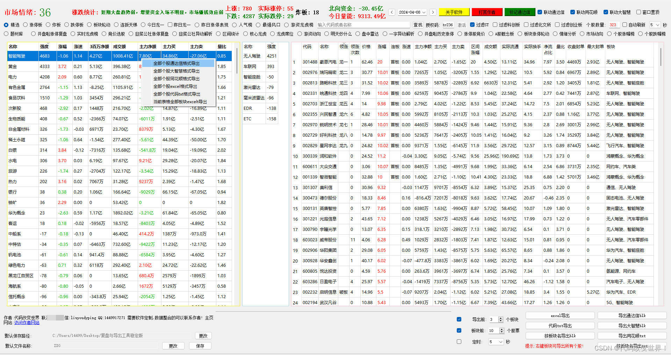
Task: Click the stock code search input field
Action: pyautogui.click(x=363, y=25)
